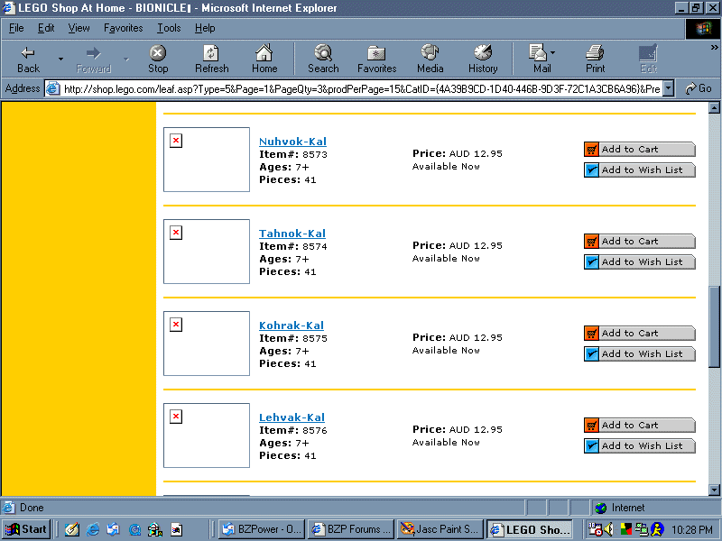This screenshot has width=722, height=541.
Task: Add Nuhvok-Kal to wish list
Action: (x=640, y=170)
